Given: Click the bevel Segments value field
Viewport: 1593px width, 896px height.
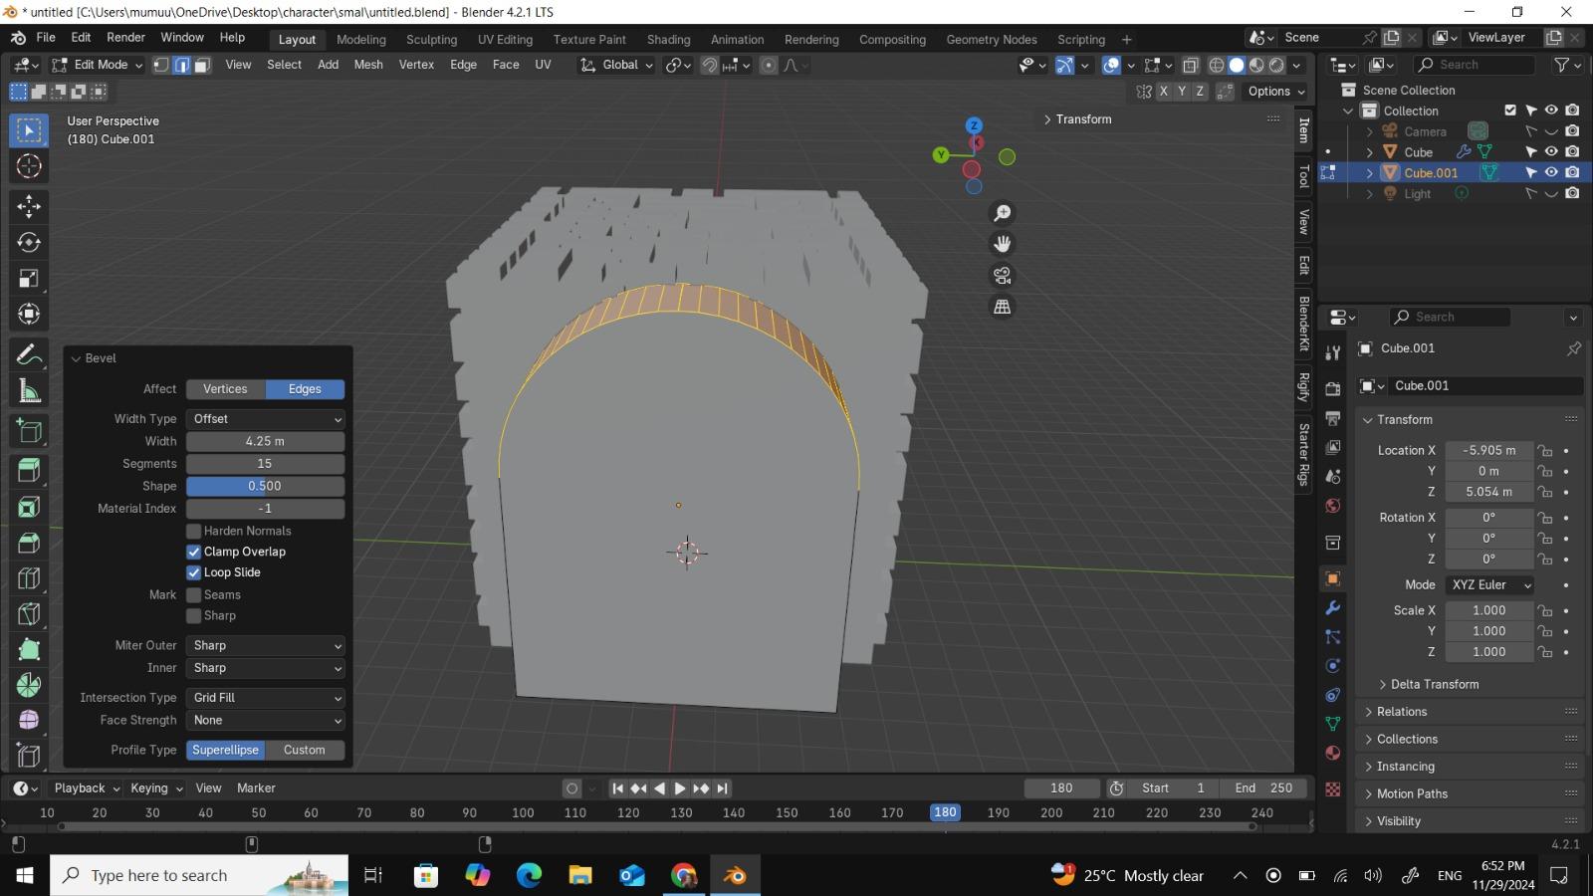Looking at the screenshot, I should (266, 464).
